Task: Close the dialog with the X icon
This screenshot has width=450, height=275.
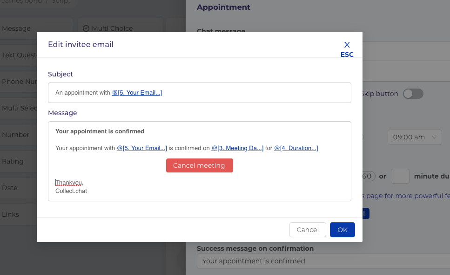Action: [x=347, y=45]
